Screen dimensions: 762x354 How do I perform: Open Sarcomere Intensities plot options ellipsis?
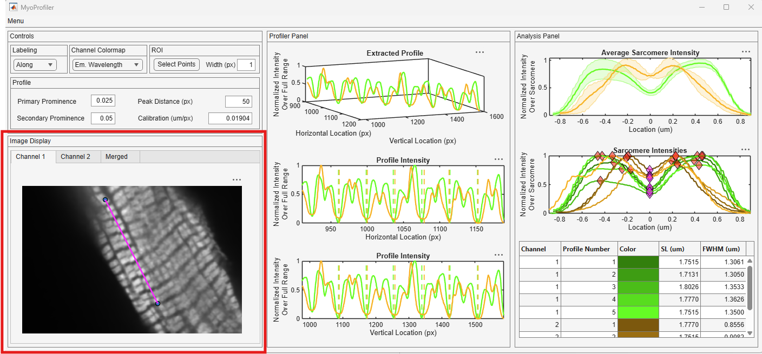click(x=745, y=150)
